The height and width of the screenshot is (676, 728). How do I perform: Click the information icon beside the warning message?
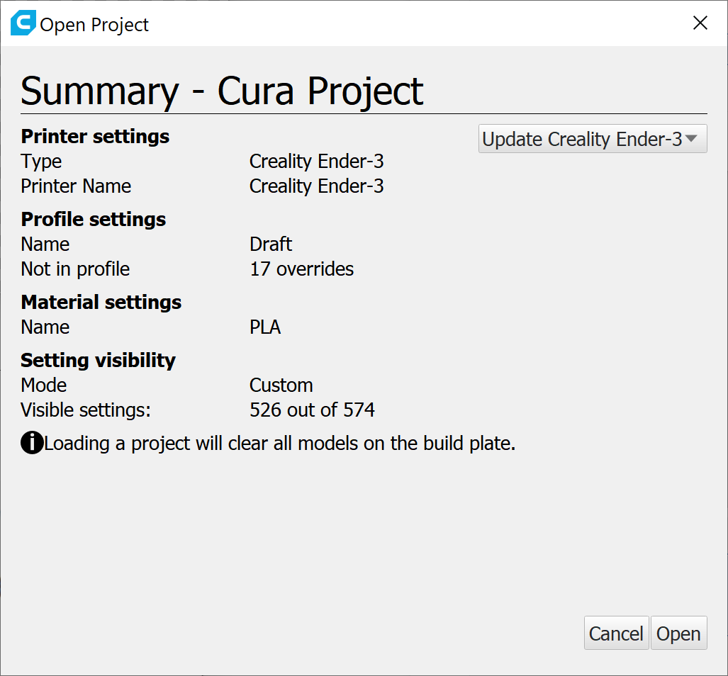(31, 443)
